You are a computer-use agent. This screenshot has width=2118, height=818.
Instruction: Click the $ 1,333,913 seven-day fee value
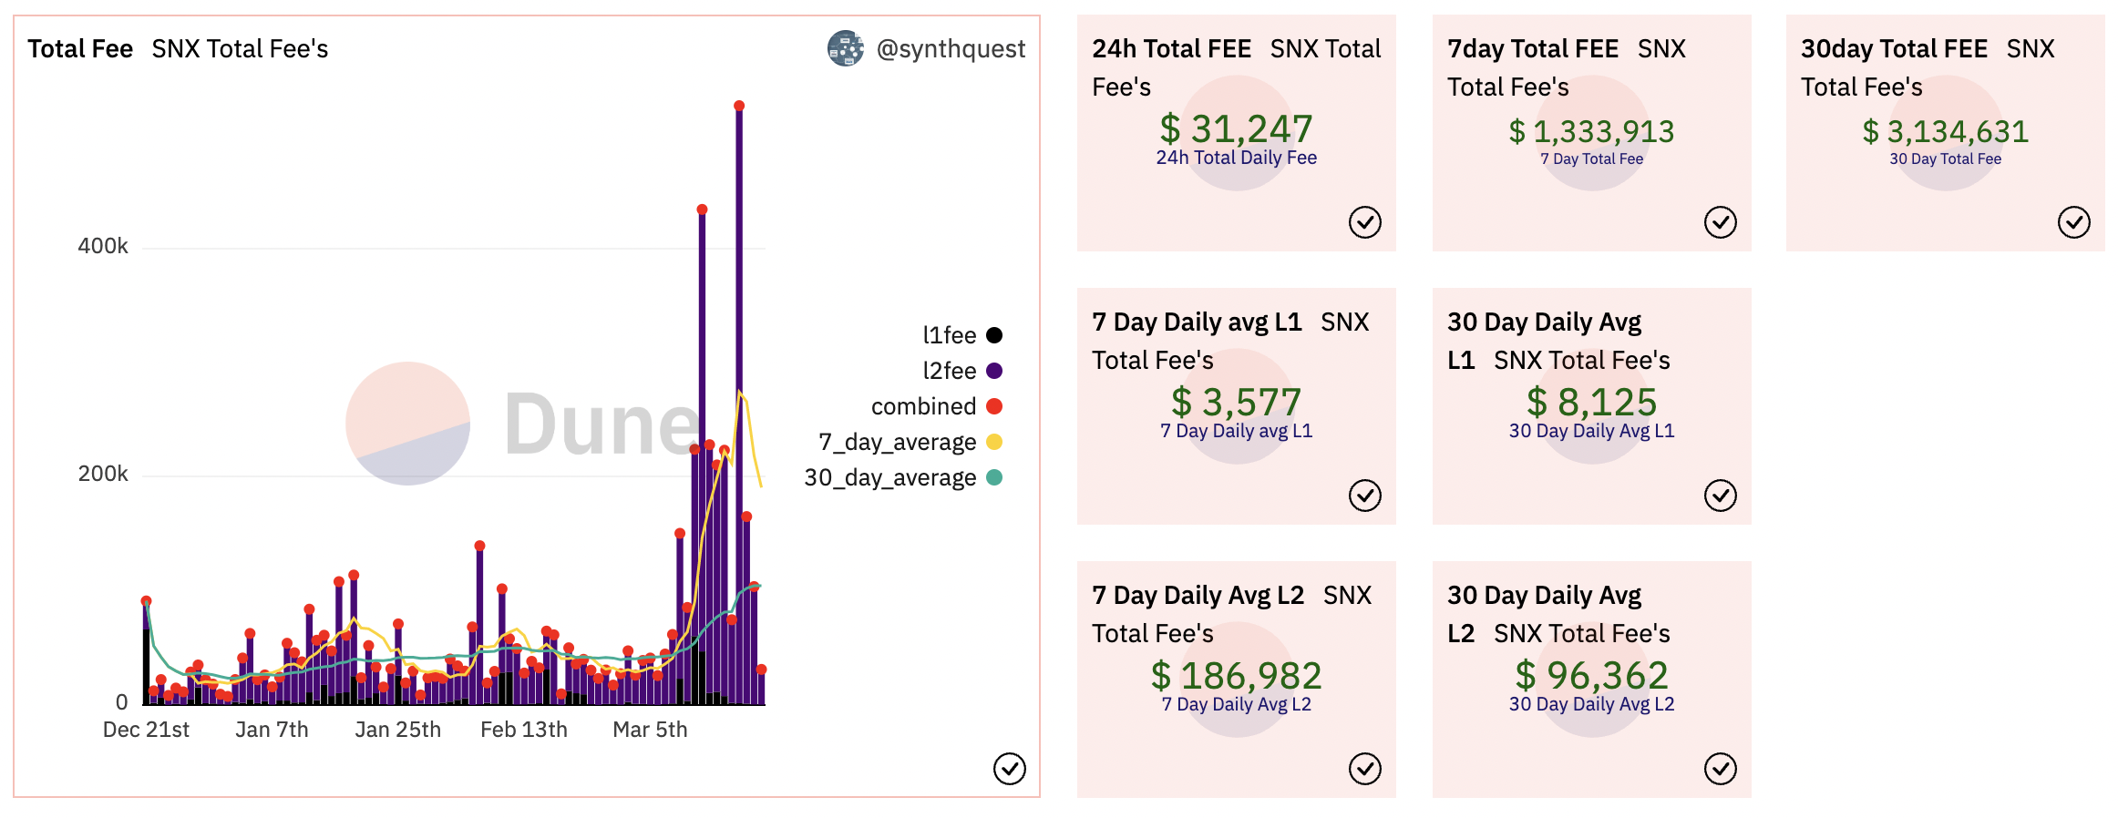pyautogui.click(x=1591, y=132)
